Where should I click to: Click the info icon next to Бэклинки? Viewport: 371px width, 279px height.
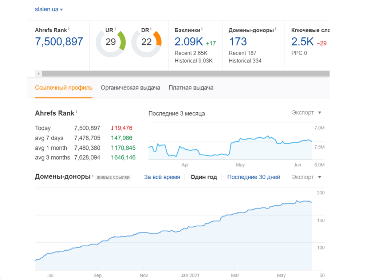coord(202,29)
